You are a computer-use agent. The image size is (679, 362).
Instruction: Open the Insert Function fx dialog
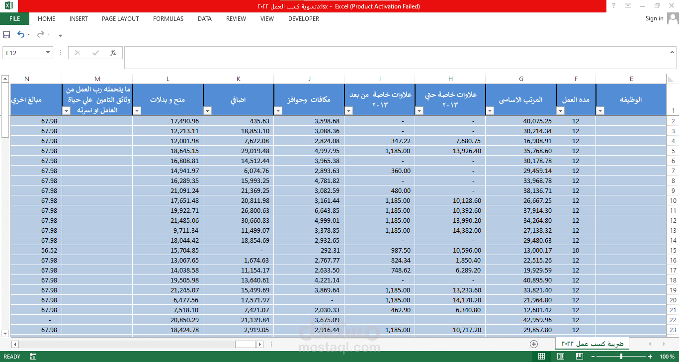pyautogui.click(x=113, y=53)
